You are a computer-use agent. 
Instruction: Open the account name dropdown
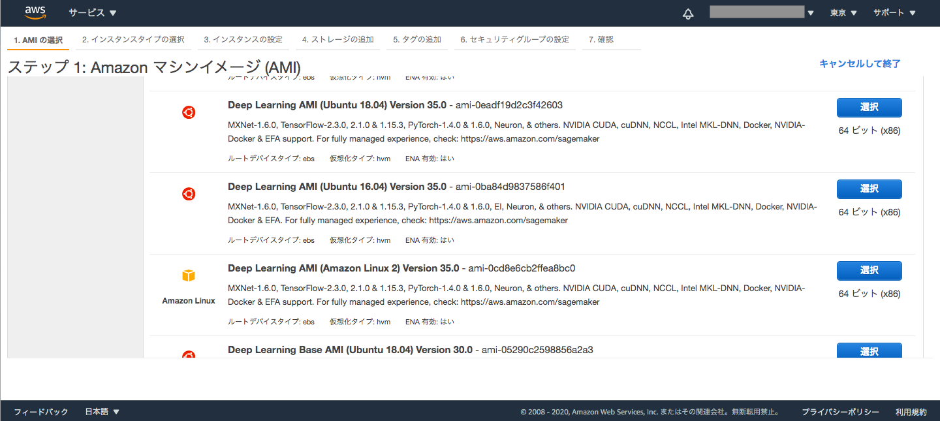click(x=762, y=12)
